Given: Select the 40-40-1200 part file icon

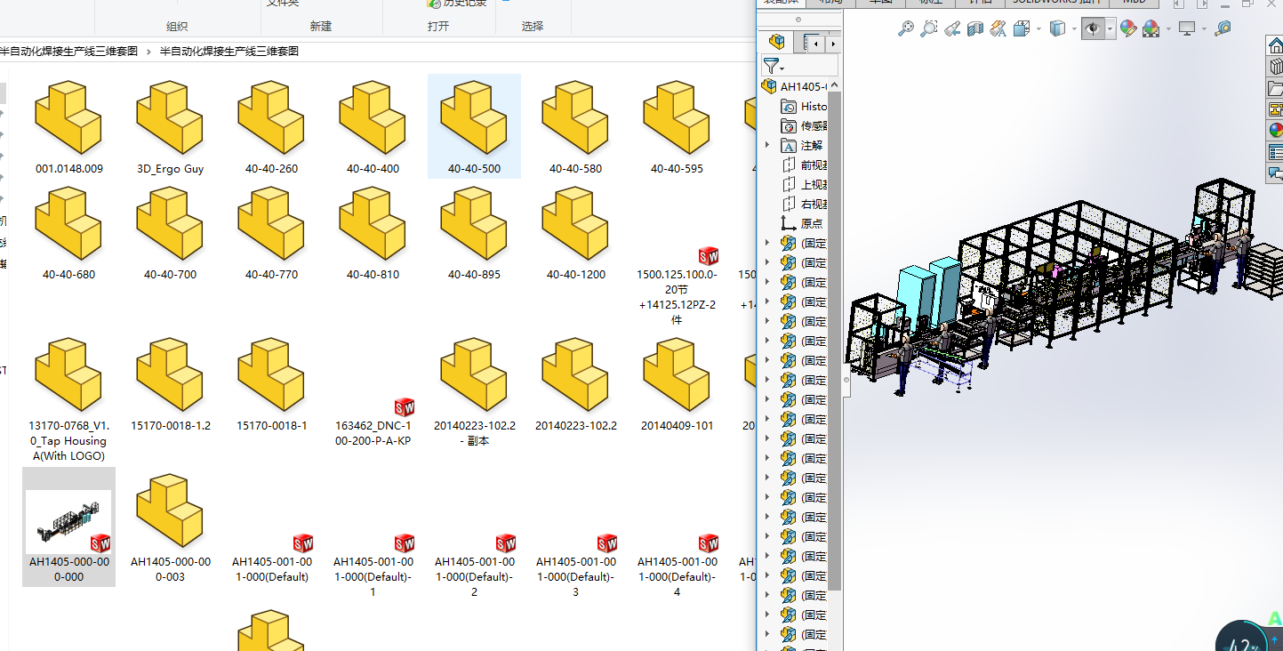Looking at the screenshot, I should point(576,222).
